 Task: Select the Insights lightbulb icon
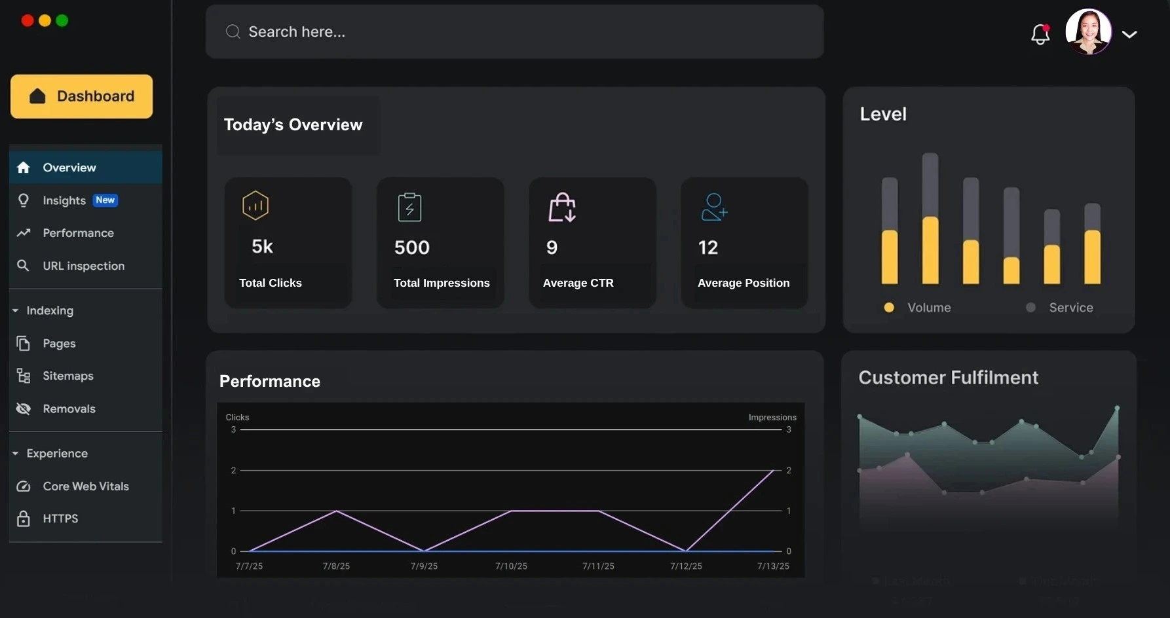click(x=24, y=200)
